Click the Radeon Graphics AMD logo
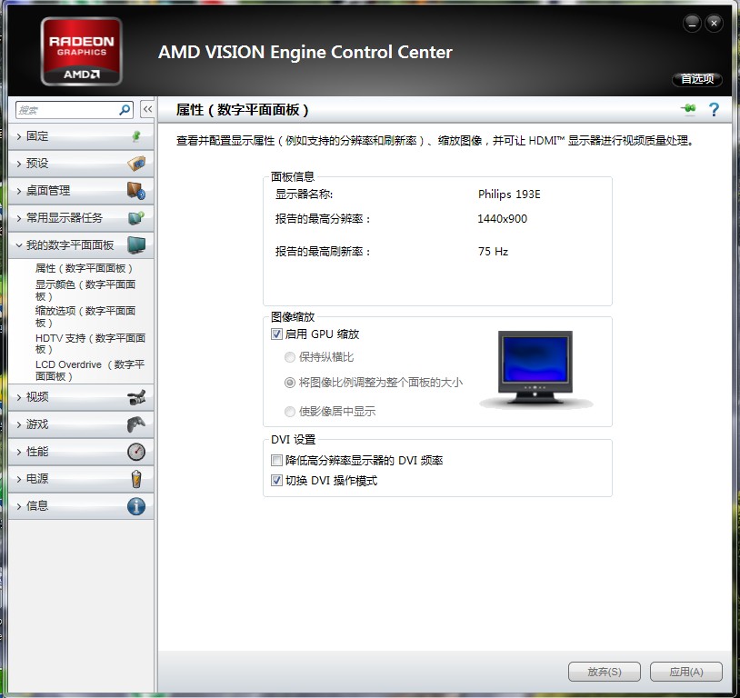Screen dimensions: 740x698 point(81,52)
